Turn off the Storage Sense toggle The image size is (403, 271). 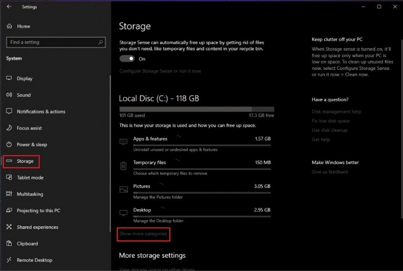[127, 59]
